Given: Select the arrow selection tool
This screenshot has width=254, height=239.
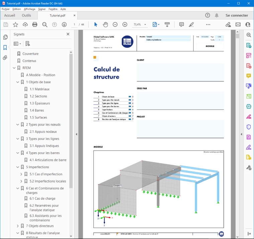Looking at the screenshot, I should (96, 25).
